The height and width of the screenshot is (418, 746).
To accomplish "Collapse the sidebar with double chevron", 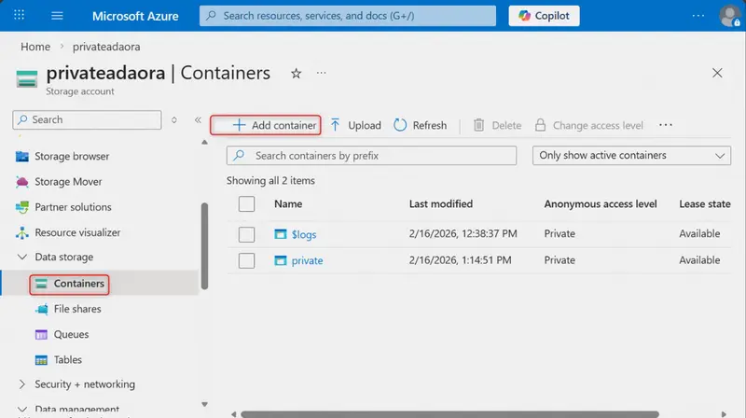I will point(198,120).
